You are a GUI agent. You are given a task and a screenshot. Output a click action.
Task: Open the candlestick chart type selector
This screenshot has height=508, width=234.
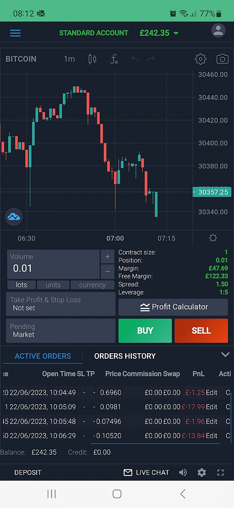pos(92,59)
